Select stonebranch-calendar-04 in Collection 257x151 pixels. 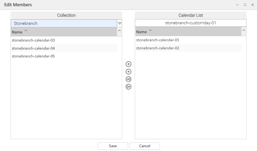[33, 49]
